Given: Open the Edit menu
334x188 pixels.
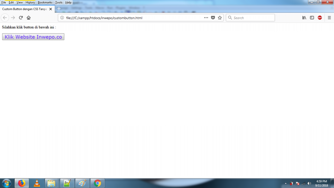Looking at the screenshot, I should click(11, 2).
